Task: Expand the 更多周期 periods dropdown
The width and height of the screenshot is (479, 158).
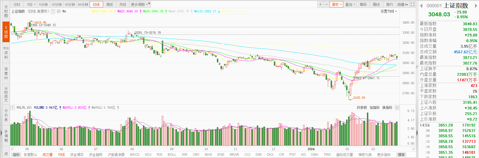Action: pyautogui.click(x=139, y=4)
